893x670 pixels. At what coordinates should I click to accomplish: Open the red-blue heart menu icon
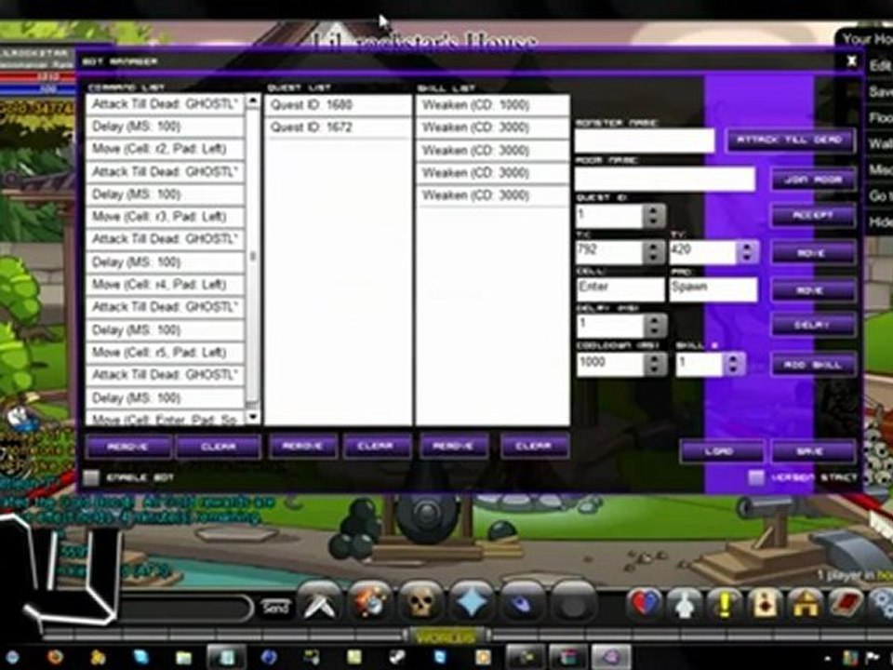(644, 604)
